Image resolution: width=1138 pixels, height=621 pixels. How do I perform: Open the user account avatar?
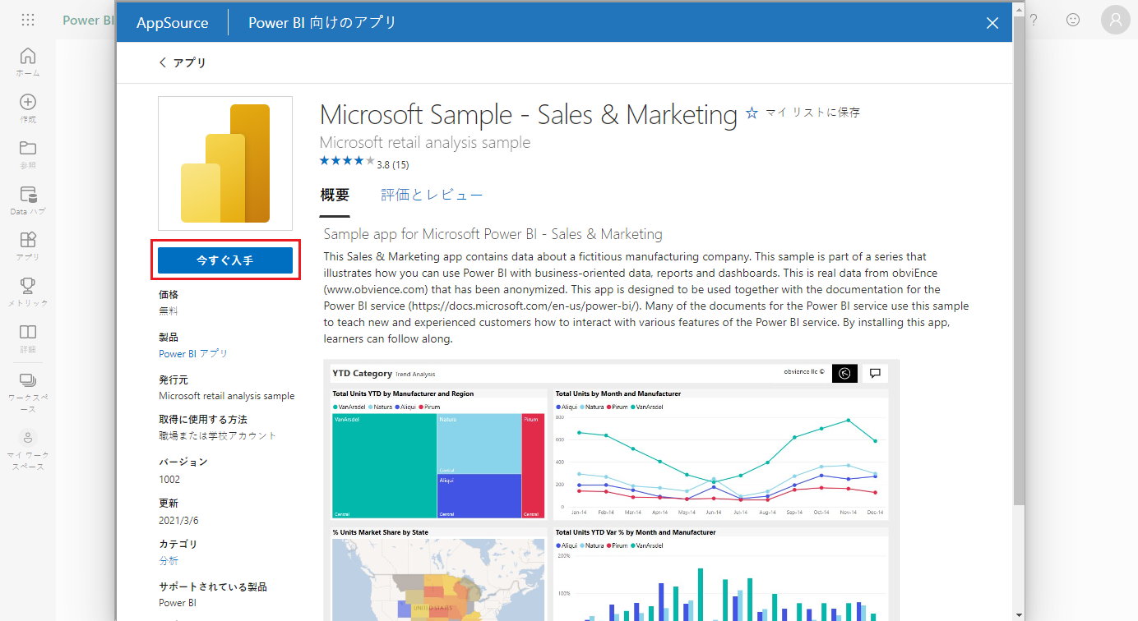[1116, 21]
